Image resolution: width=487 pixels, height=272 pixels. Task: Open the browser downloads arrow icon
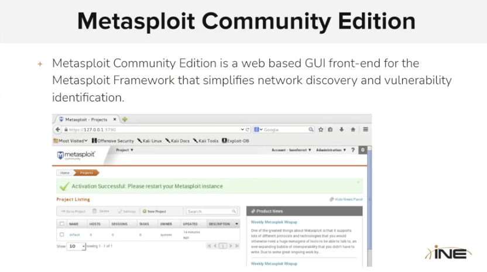(x=342, y=130)
